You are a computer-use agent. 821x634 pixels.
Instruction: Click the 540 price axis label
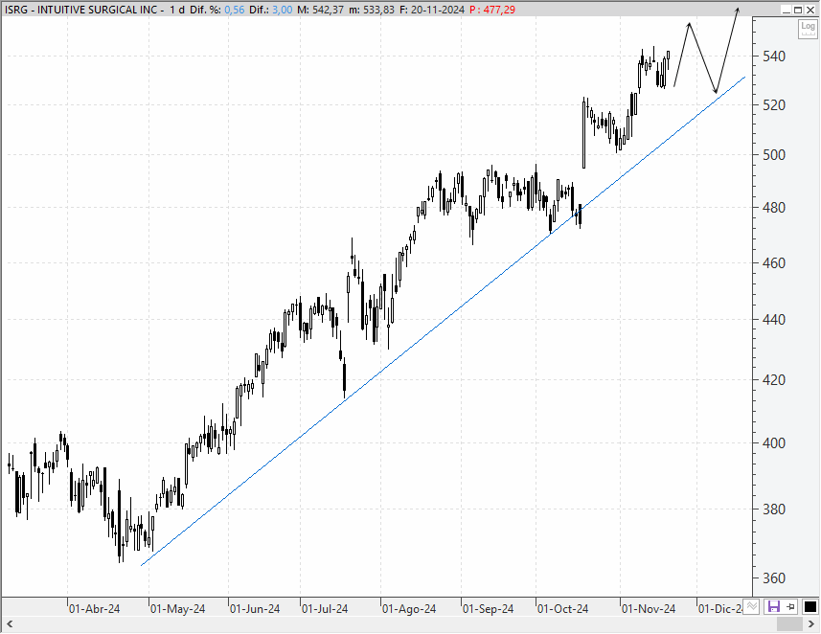(x=774, y=56)
